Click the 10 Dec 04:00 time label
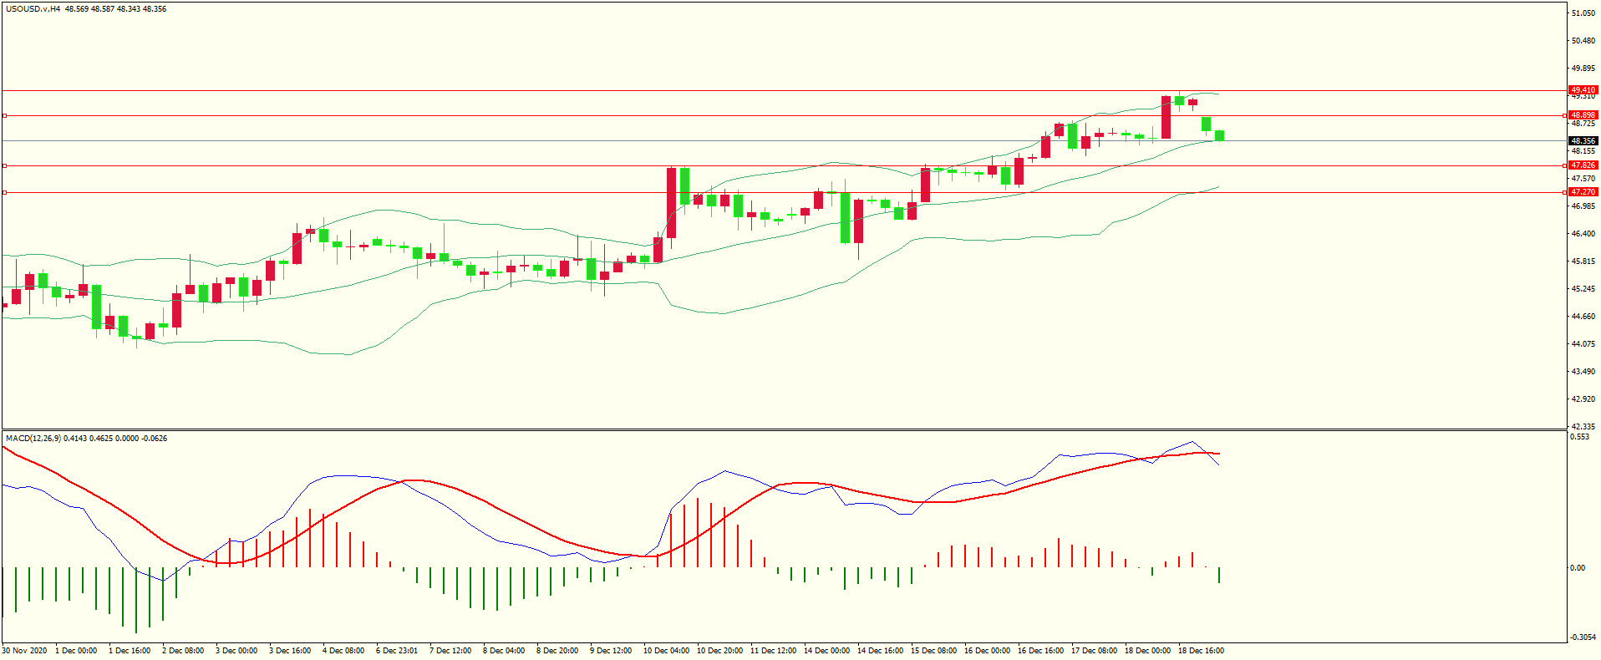This screenshot has width=1601, height=660. 666,651
